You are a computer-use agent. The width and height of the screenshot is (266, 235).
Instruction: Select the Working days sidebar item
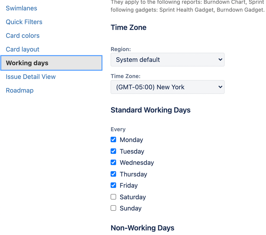point(51,63)
